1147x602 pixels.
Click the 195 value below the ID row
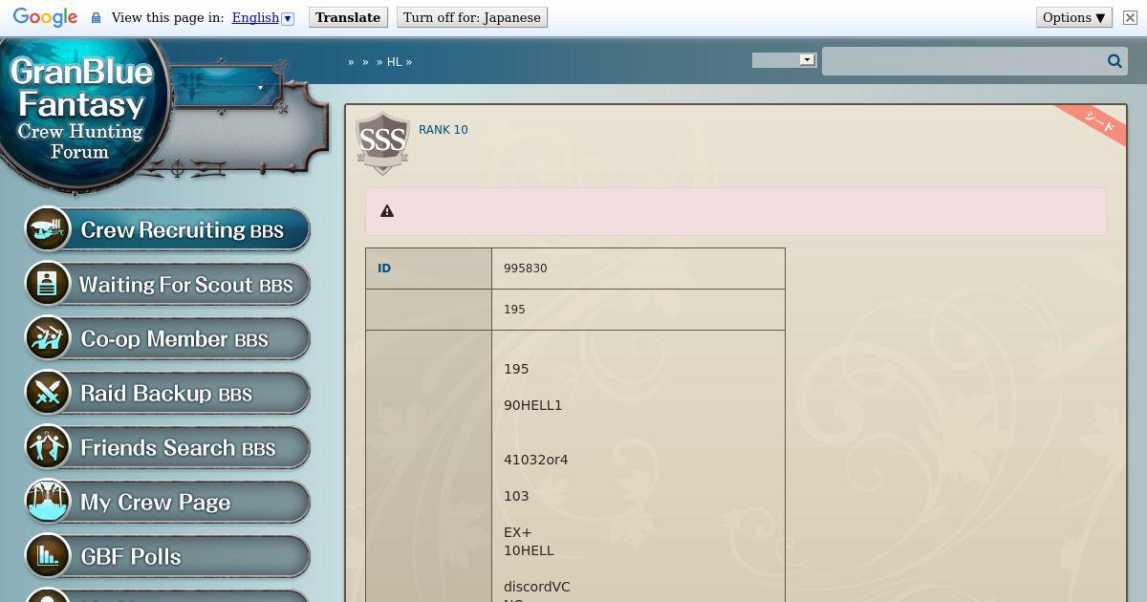tap(514, 310)
